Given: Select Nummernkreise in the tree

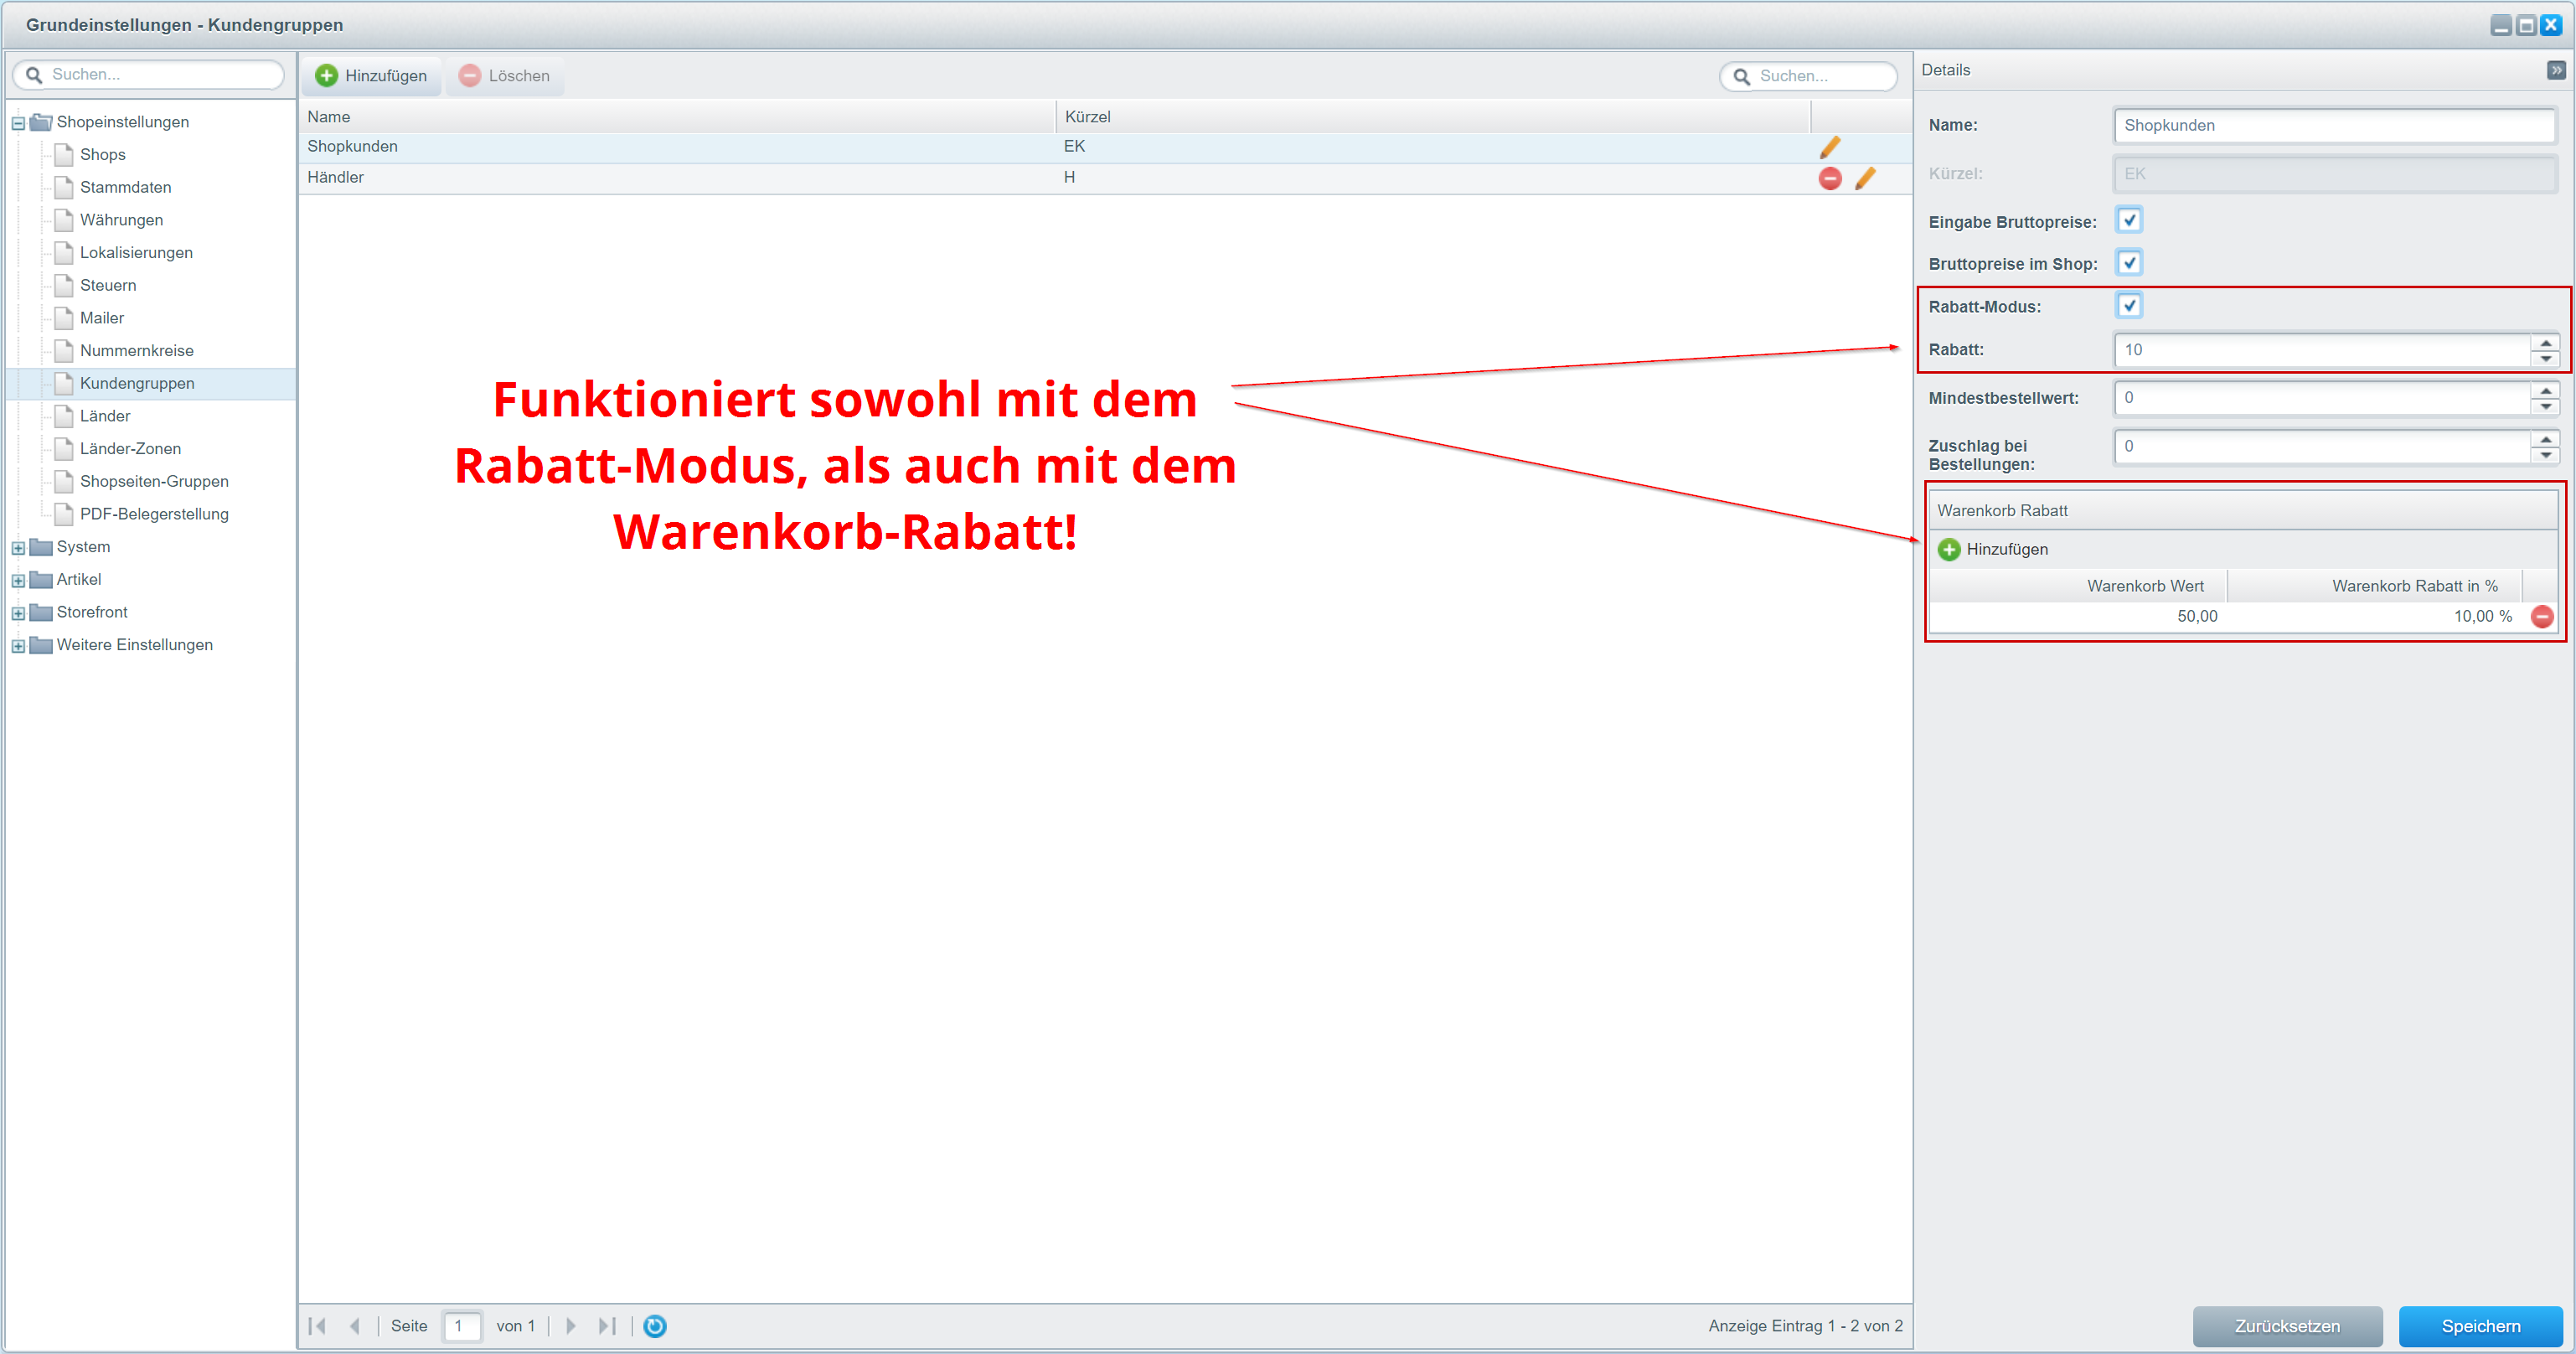Looking at the screenshot, I should click(137, 351).
